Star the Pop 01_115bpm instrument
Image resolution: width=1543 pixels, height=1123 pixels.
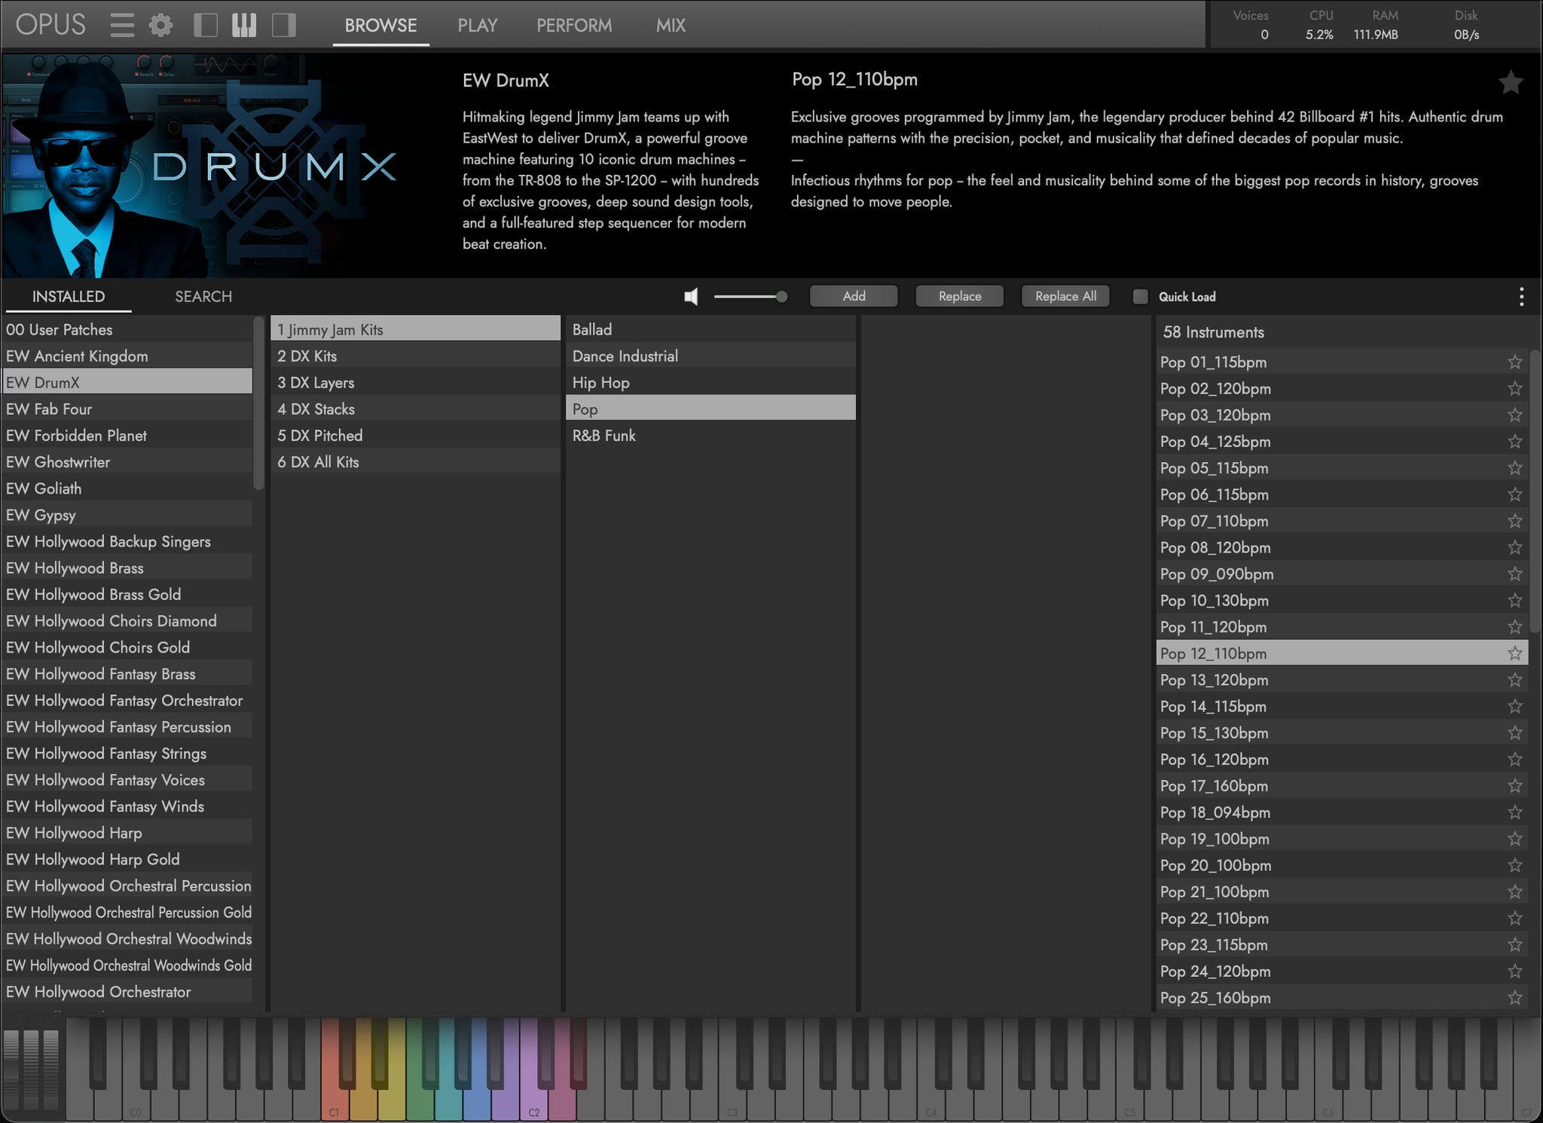click(1515, 363)
